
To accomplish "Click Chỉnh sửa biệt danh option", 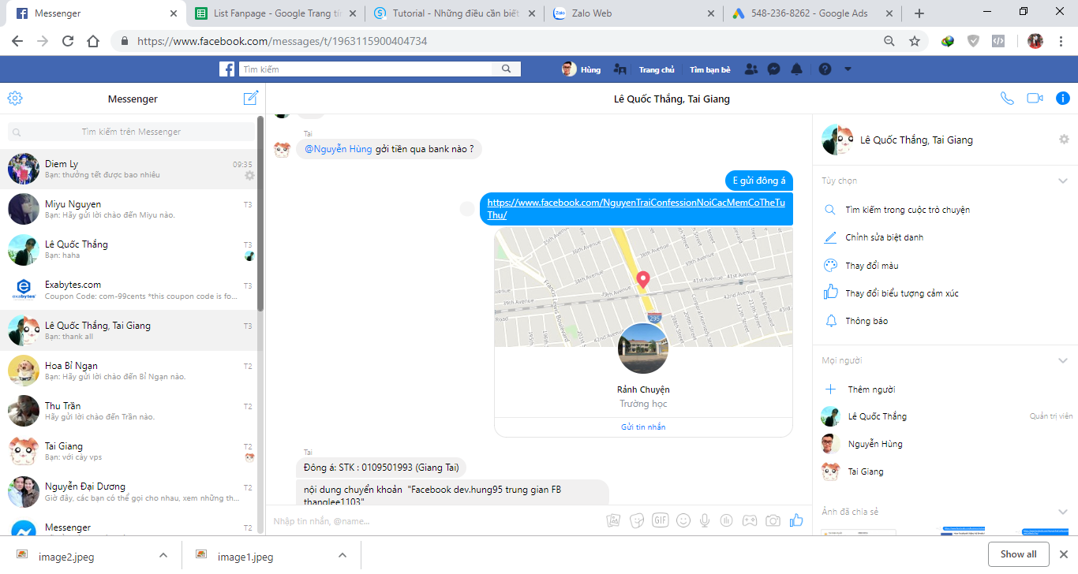I will [884, 237].
